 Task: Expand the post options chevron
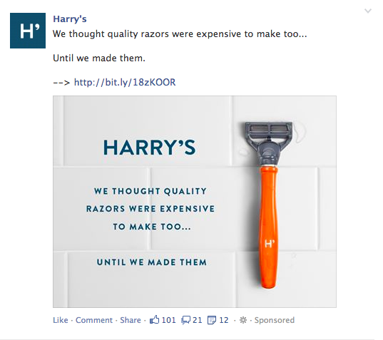click(x=368, y=11)
